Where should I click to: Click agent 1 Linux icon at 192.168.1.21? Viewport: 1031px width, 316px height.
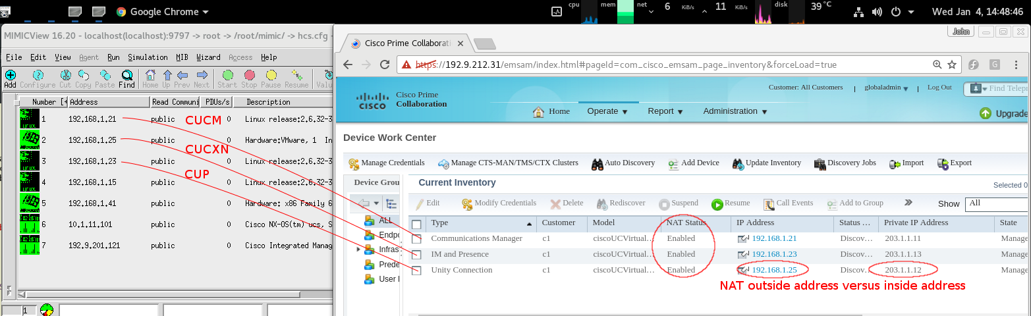coord(29,119)
